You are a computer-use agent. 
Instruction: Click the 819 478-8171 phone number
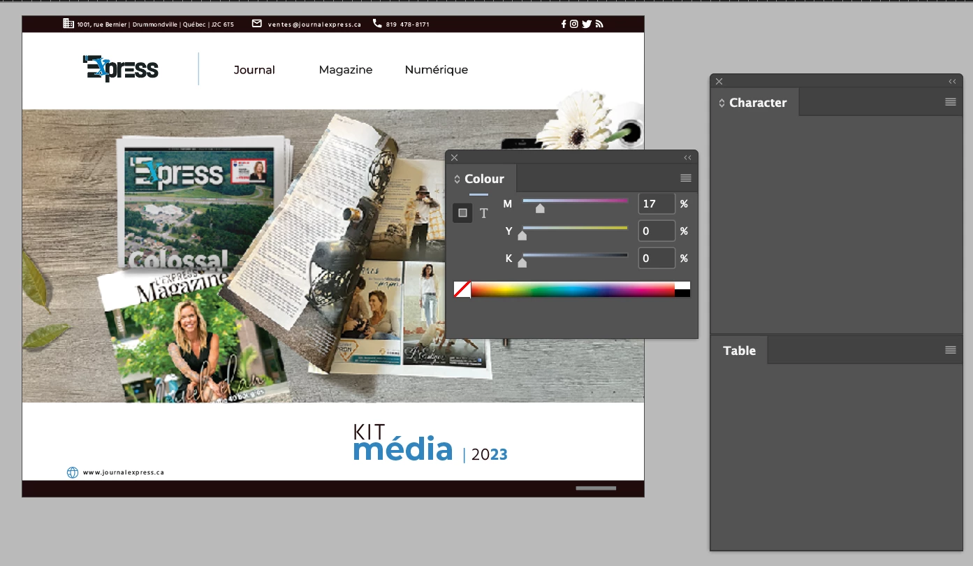(407, 24)
